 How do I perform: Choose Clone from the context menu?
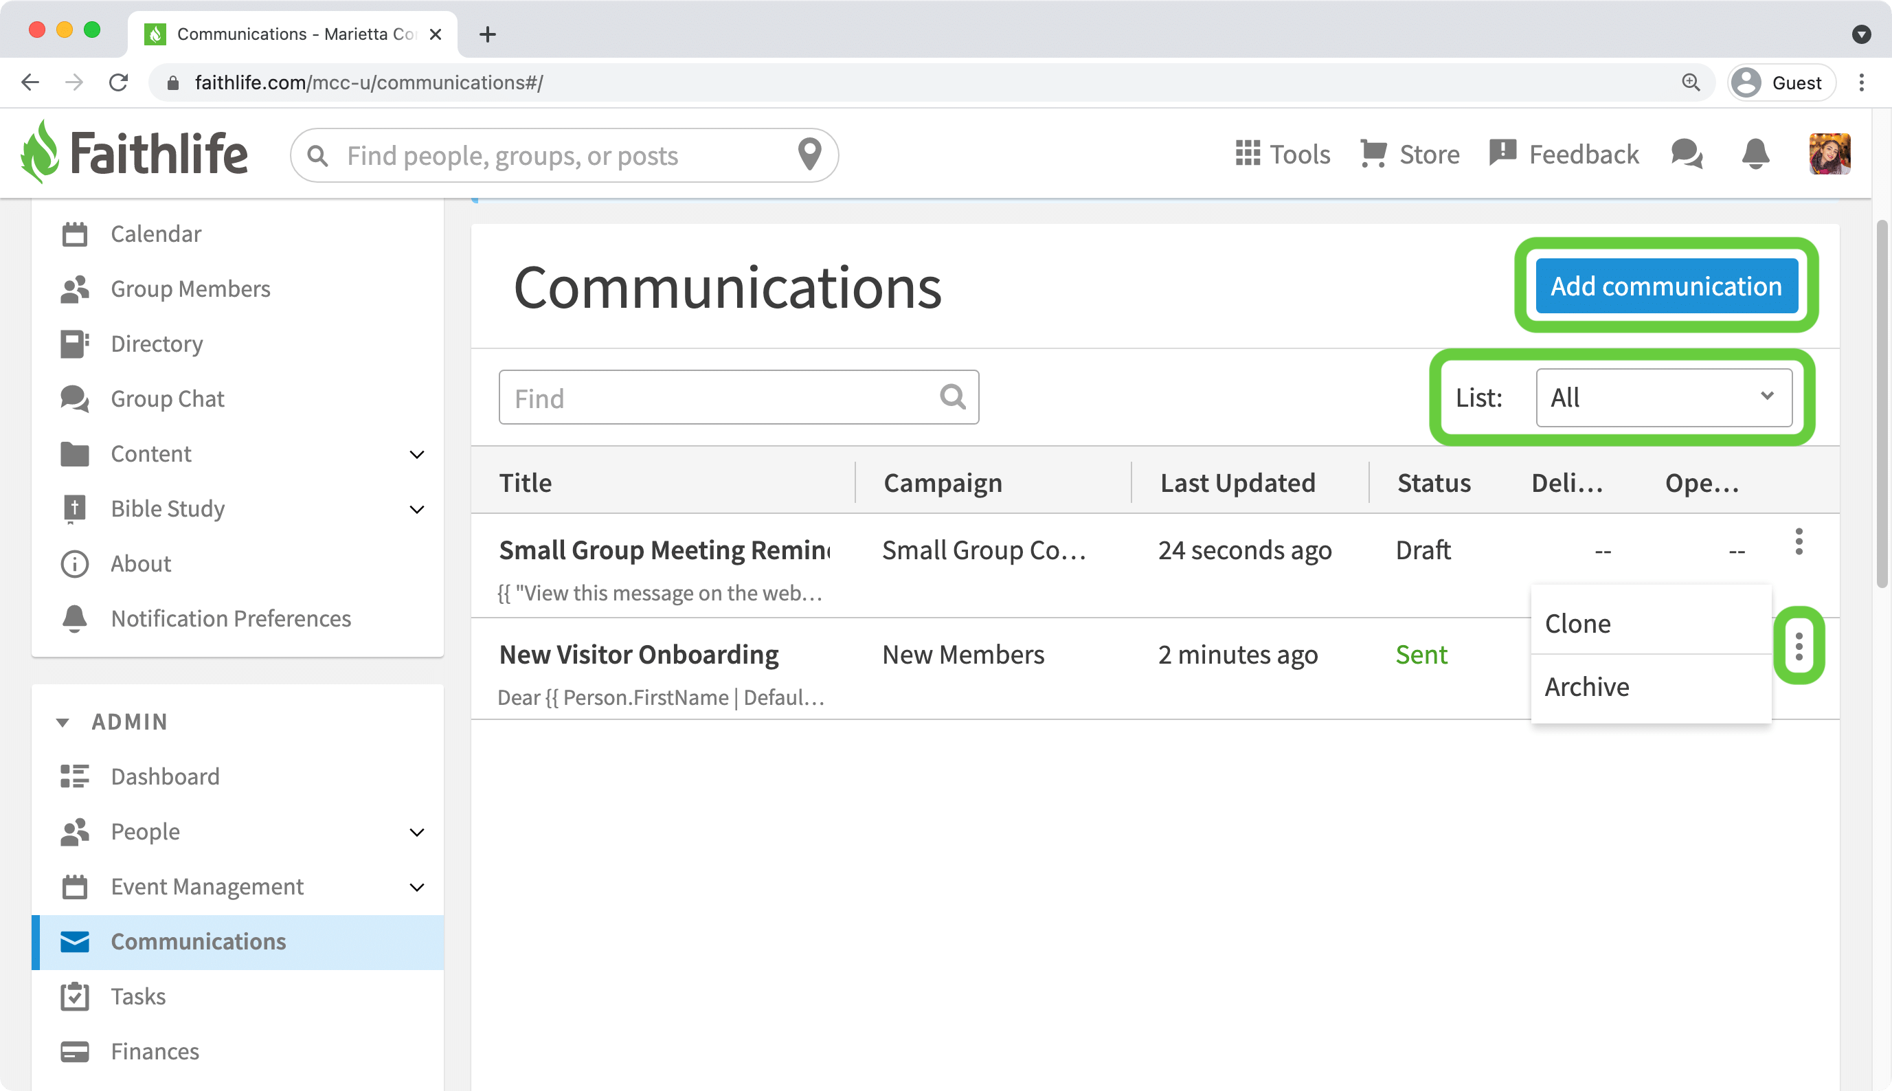point(1651,623)
